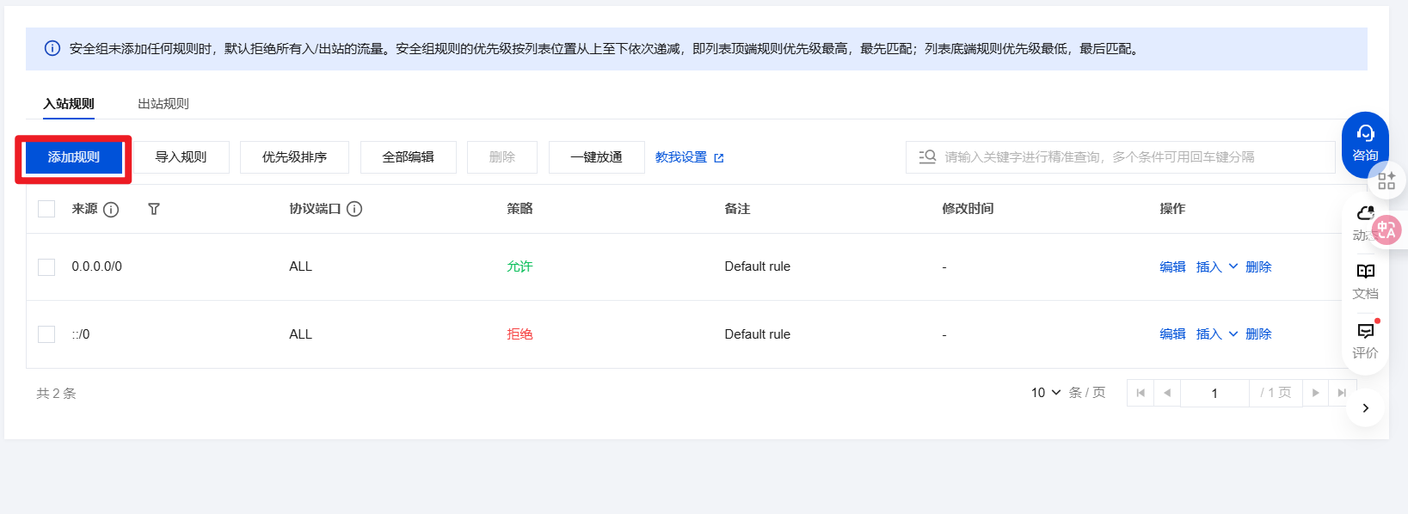Click the pink translate icon

pyautogui.click(x=1386, y=229)
